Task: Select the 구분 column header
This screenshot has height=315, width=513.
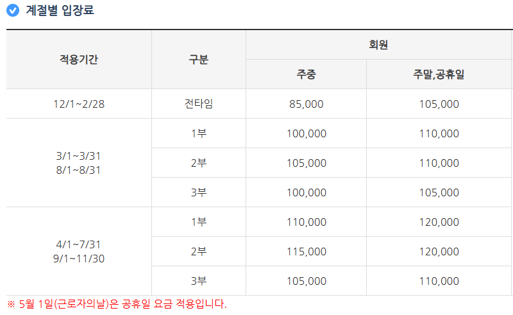Action: pos(198,60)
